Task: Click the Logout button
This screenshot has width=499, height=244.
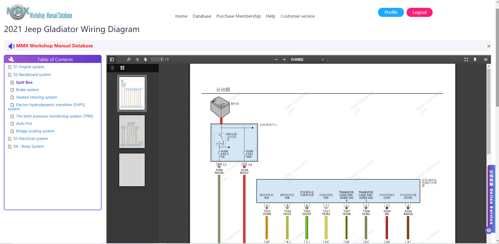Action: click(x=420, y=12)
